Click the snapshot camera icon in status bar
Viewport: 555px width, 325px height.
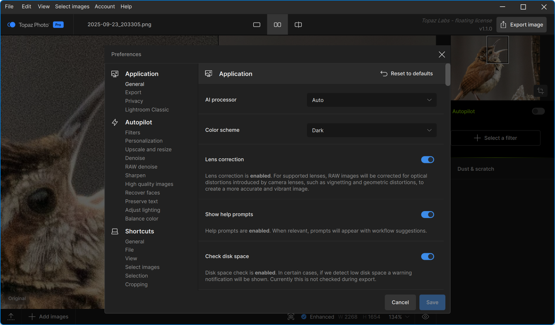click(291, 317)
